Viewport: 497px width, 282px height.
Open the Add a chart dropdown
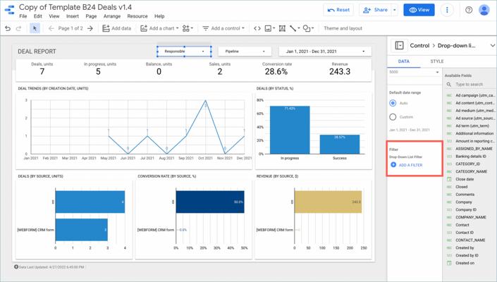(159, 29)
